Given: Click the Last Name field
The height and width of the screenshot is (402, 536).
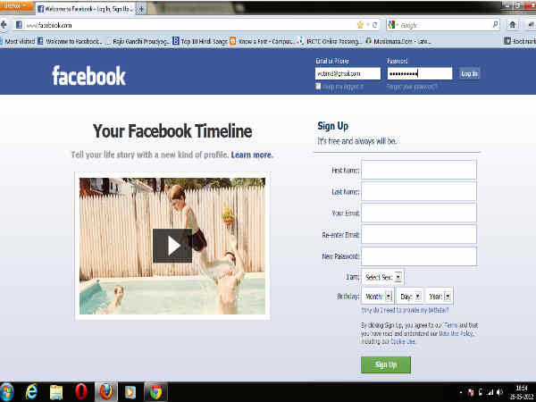Looking at the screenshot, I should (x=419, y=191).
